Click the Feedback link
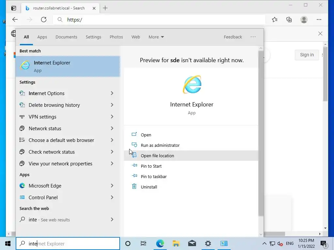This screenshot has height=250, width=334. tap(233, 37)
